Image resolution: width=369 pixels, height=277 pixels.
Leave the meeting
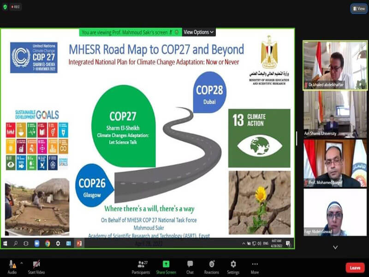pos(355,268)
